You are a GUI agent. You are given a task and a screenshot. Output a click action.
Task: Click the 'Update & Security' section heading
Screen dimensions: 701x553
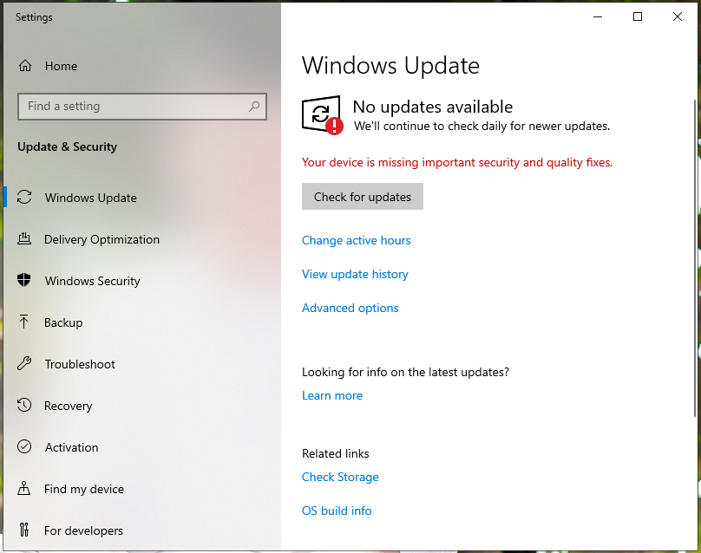click(67, 146)
